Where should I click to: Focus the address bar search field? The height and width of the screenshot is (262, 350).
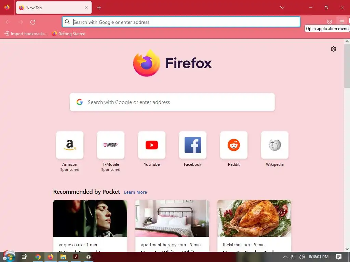tap(181, 22)
